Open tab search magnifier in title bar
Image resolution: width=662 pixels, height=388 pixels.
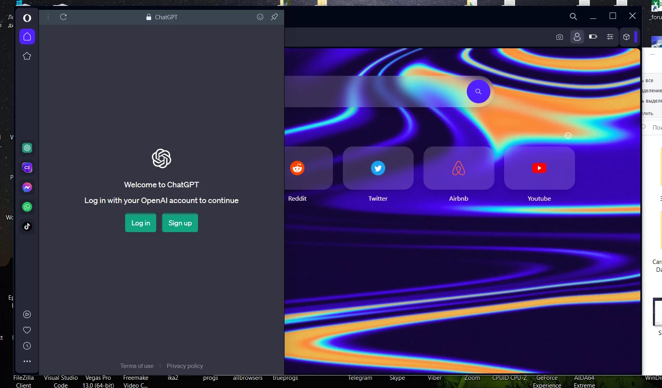pyautogui.click(x=573, y=16)
